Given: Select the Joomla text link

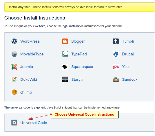Looking at the screenshot, I should pos(27,67).
